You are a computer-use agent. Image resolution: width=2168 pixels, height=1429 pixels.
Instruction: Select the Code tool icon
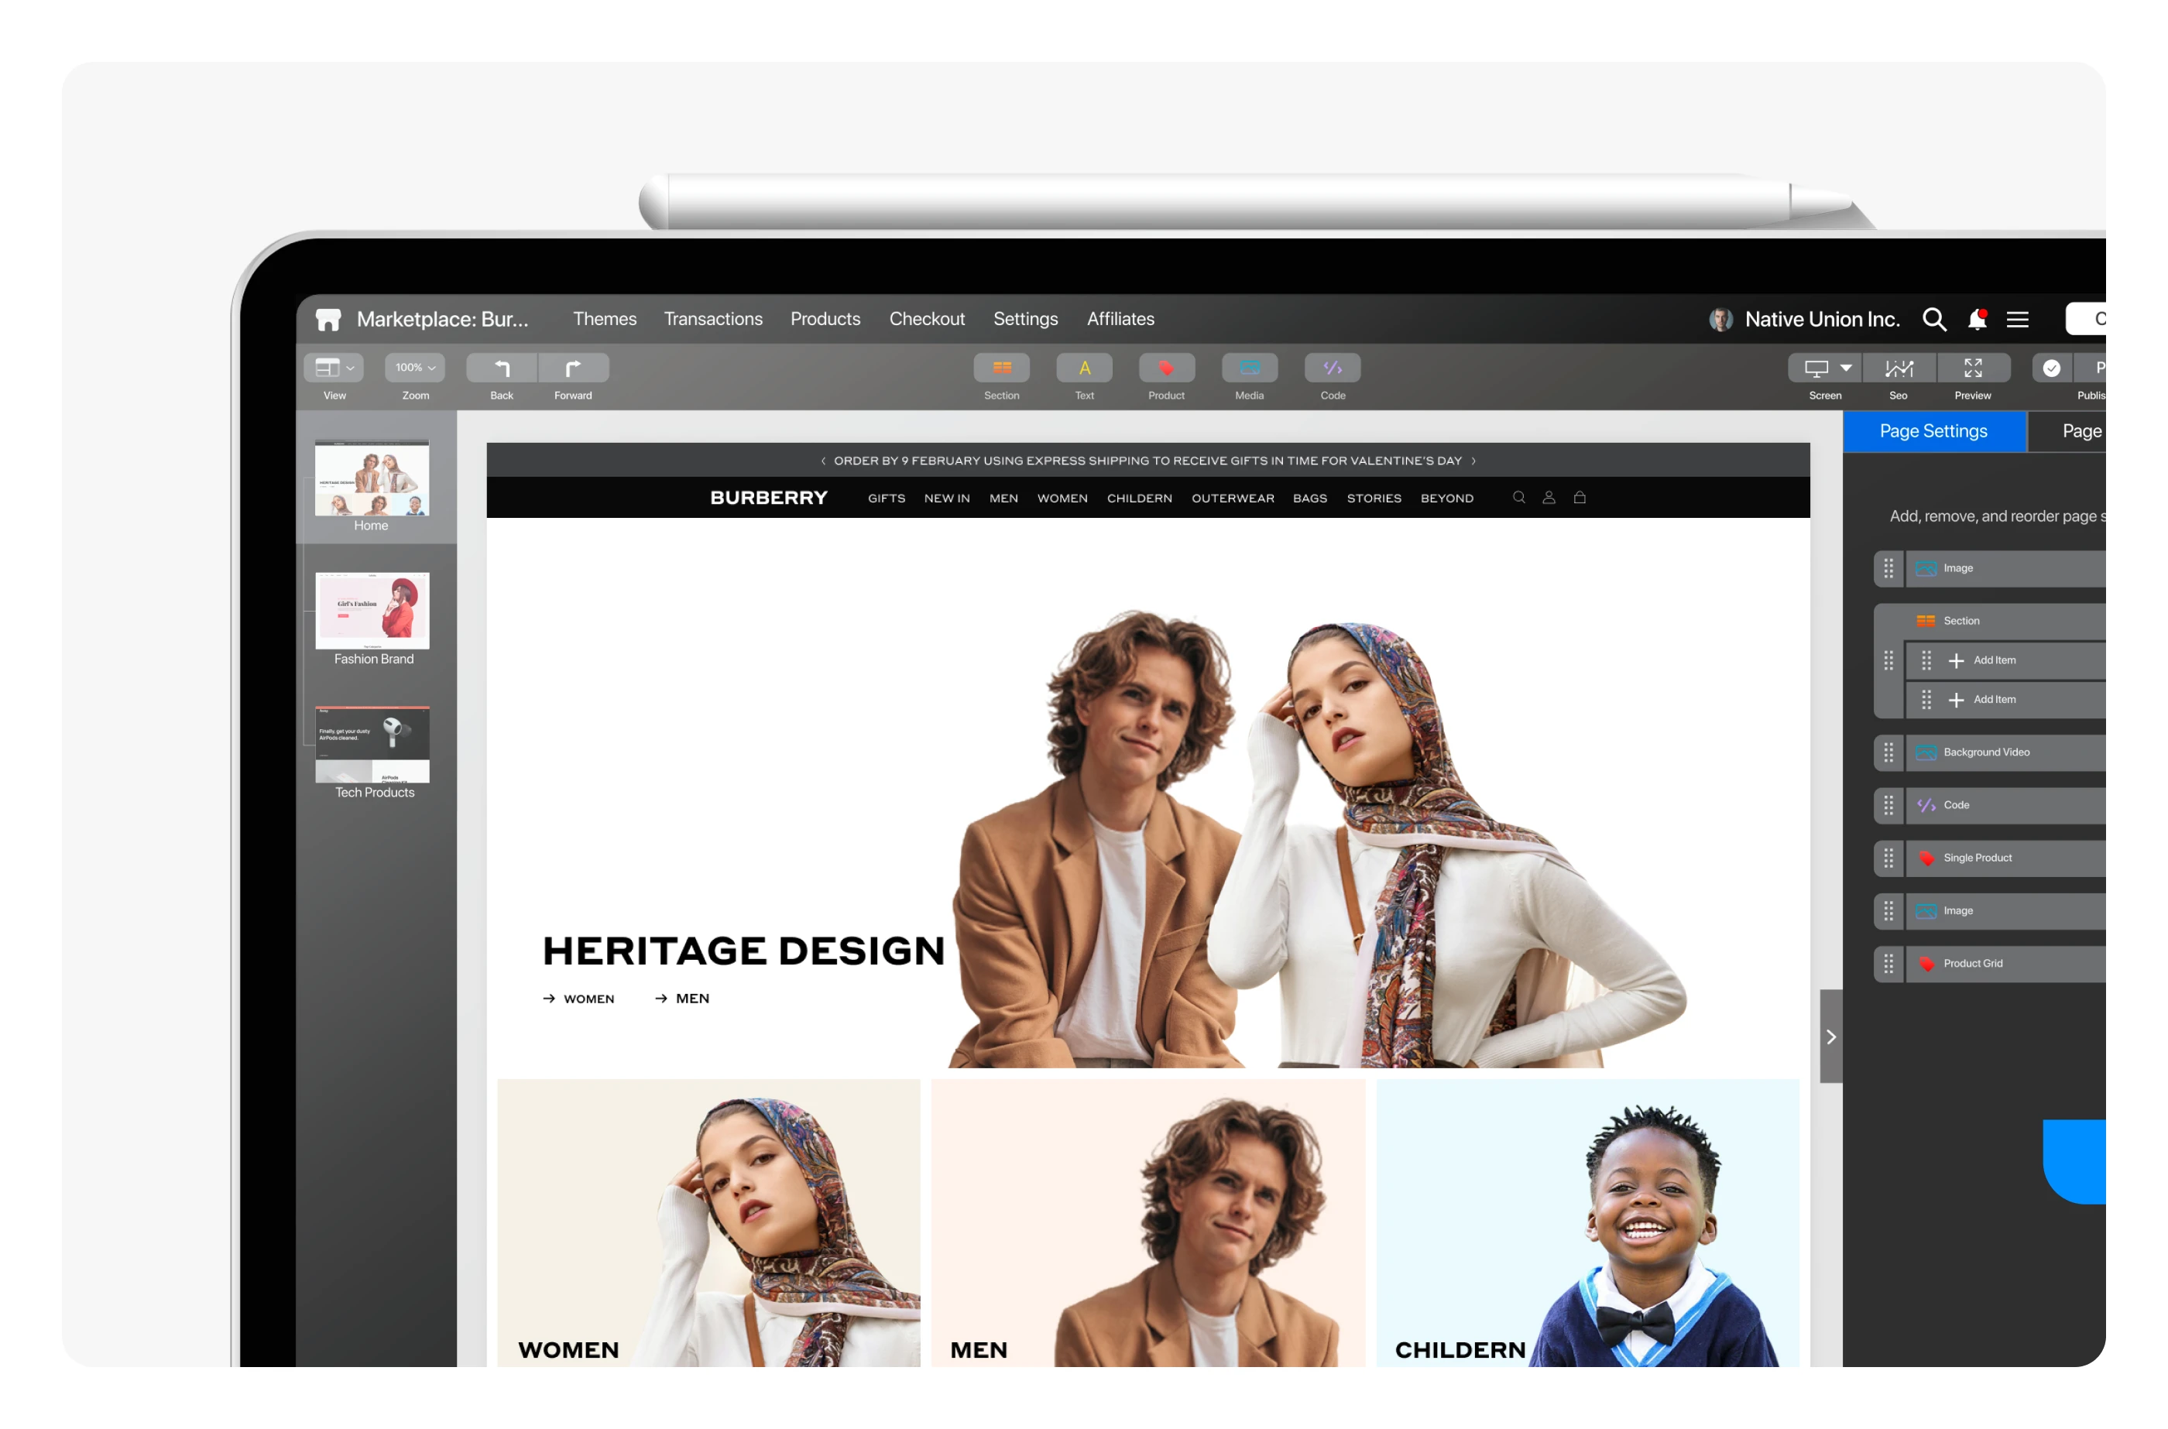[1332, 368]
